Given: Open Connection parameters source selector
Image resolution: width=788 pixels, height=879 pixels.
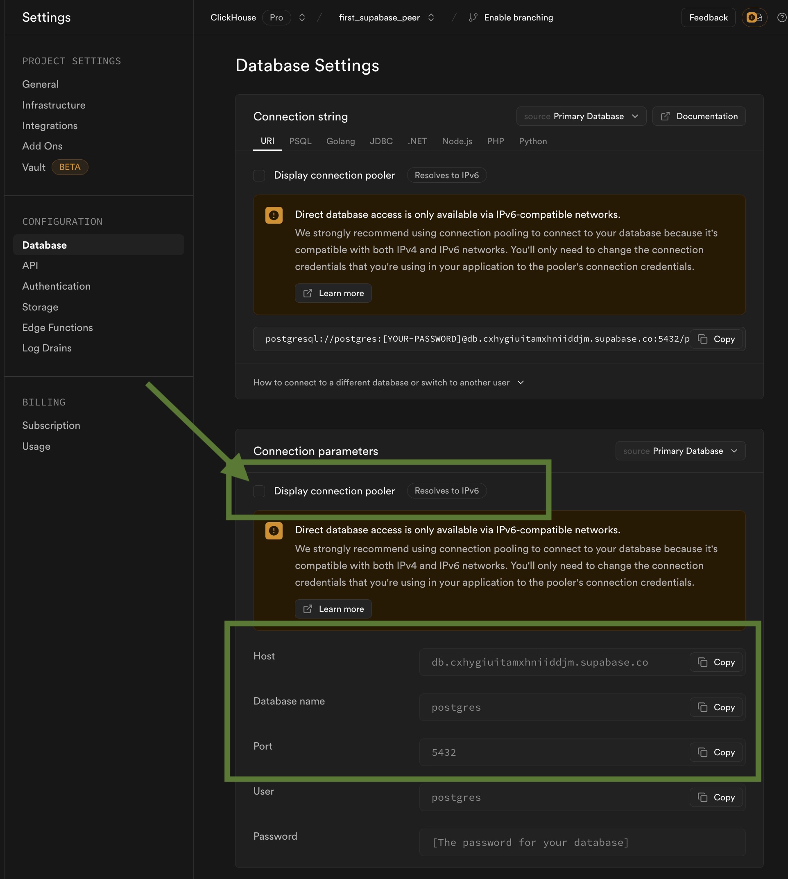Looking at the screenshot, I should pos(679,450).
